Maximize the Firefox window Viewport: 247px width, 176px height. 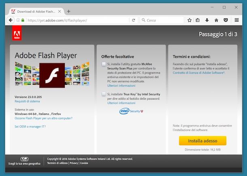[224, 7]
